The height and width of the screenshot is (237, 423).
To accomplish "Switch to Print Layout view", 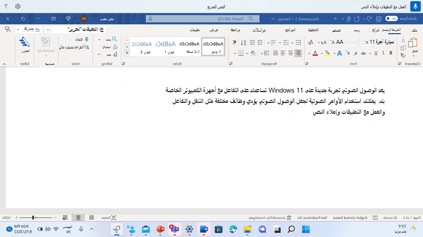I will pyautogui.click(x=78, y=218).
